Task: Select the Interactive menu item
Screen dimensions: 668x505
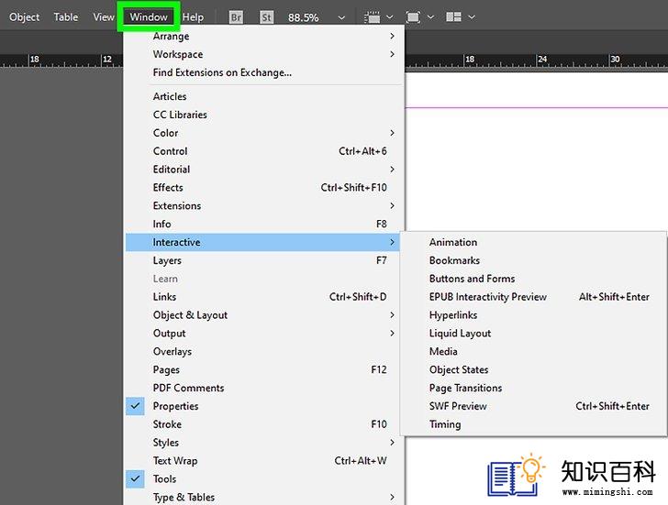Action: pos(262,242)
